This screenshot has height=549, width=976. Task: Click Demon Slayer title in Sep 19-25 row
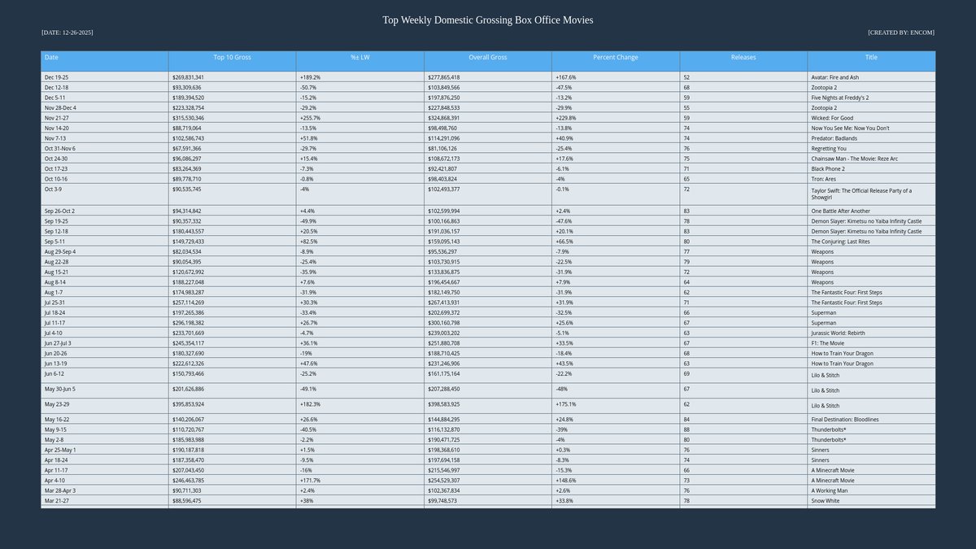tap(871, 221)
